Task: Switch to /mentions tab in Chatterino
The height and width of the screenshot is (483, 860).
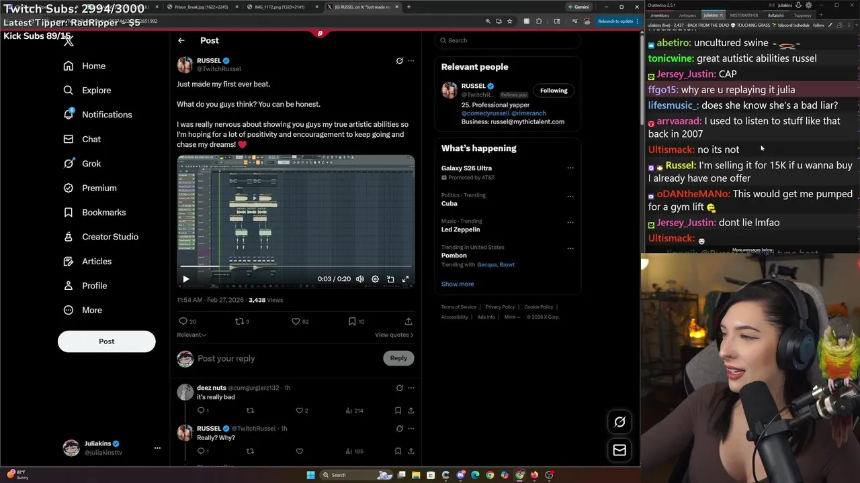Action: (660, 15)
